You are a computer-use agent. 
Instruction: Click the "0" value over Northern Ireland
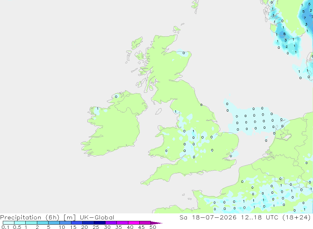pos(116,97)
